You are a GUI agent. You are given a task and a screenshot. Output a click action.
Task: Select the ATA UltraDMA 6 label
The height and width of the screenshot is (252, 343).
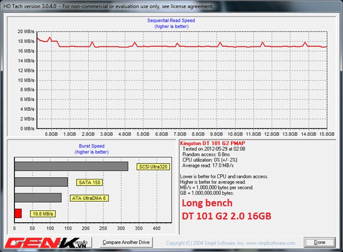pos(89,198)
